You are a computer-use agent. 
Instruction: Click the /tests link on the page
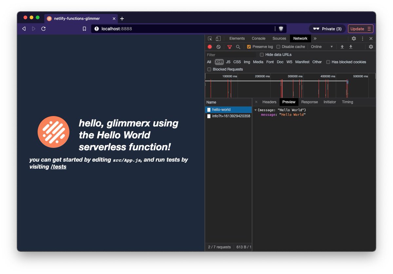(59, 167)
